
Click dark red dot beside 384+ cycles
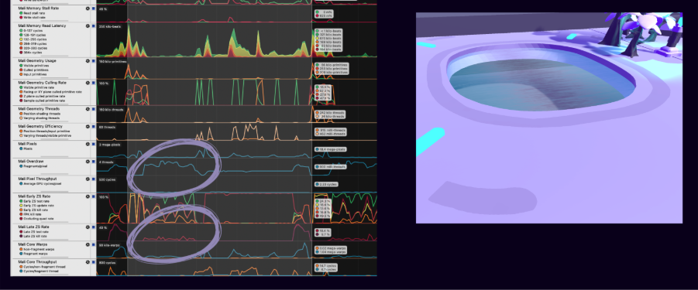(21, 53)
